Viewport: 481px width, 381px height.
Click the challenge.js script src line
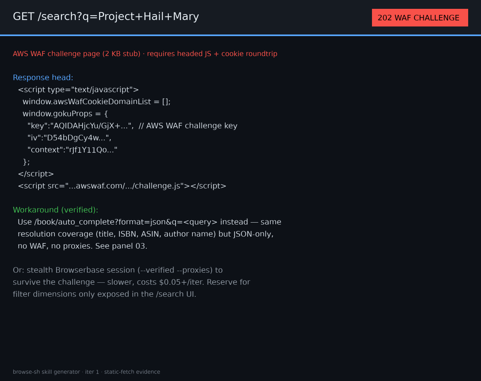122,186
